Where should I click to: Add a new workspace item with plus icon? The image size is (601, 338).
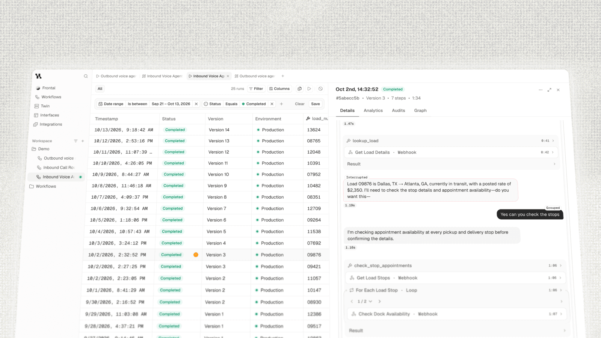click(x=83, y=141)
